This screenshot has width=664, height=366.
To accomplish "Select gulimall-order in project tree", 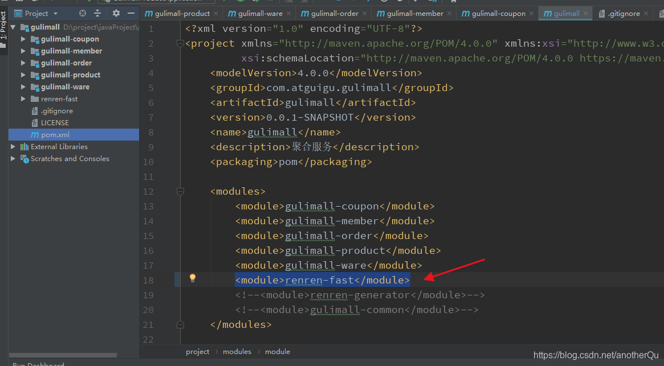I will click(67, 63).
